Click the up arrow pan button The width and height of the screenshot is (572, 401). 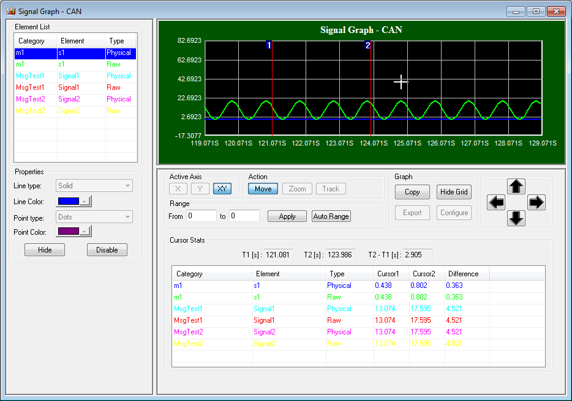pos(516,186)
